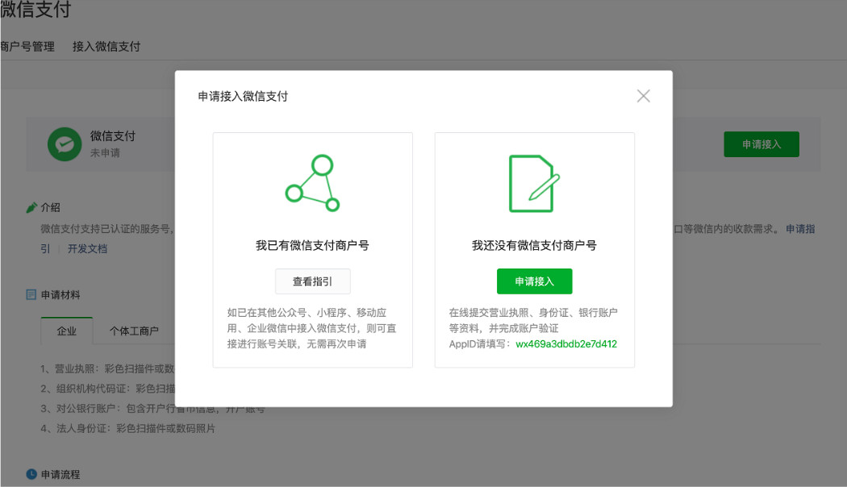Open the 商户号管理 tab
This screenshot has height=487, width=847.
(x=27, y=47)
